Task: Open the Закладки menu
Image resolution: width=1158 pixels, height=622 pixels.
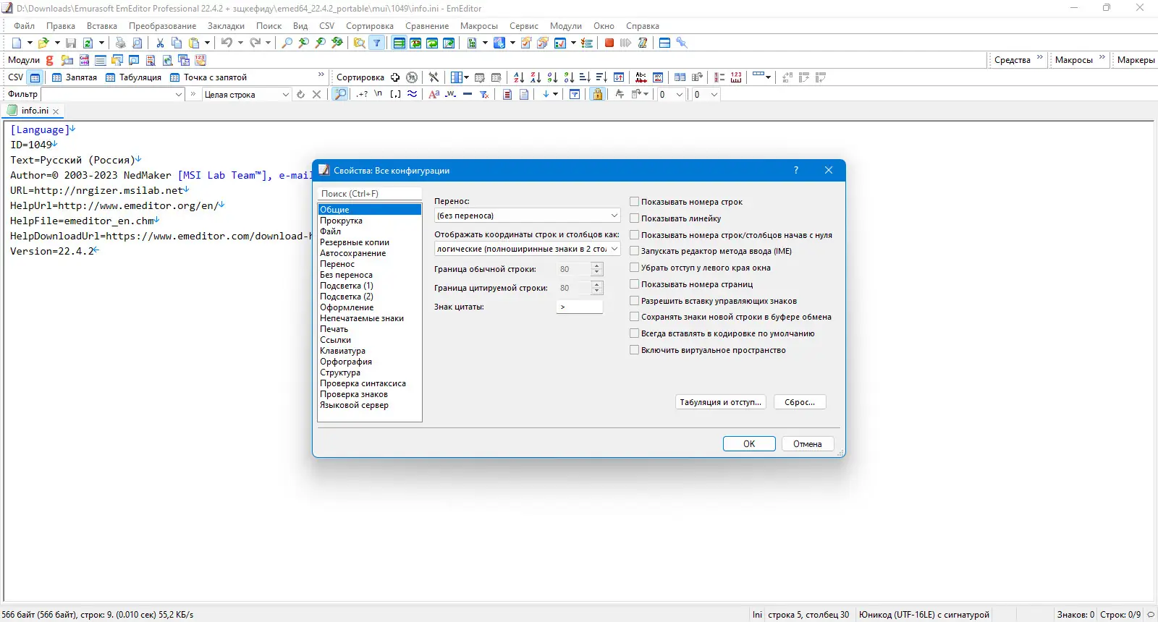Action: (226, 26)
